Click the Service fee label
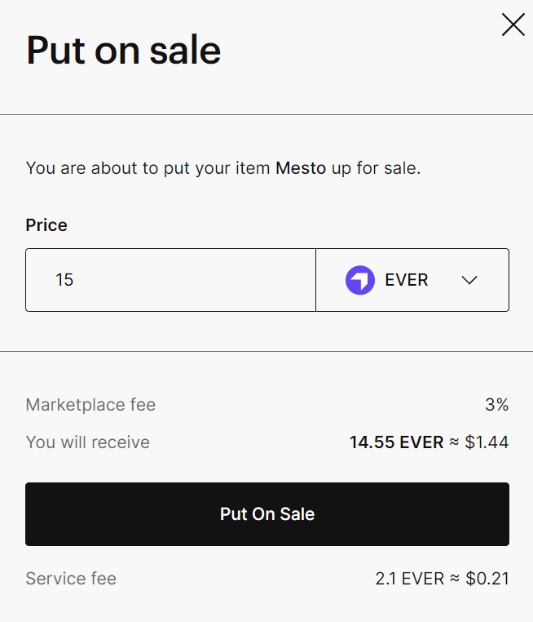The image size is (533, 622). 71,579
